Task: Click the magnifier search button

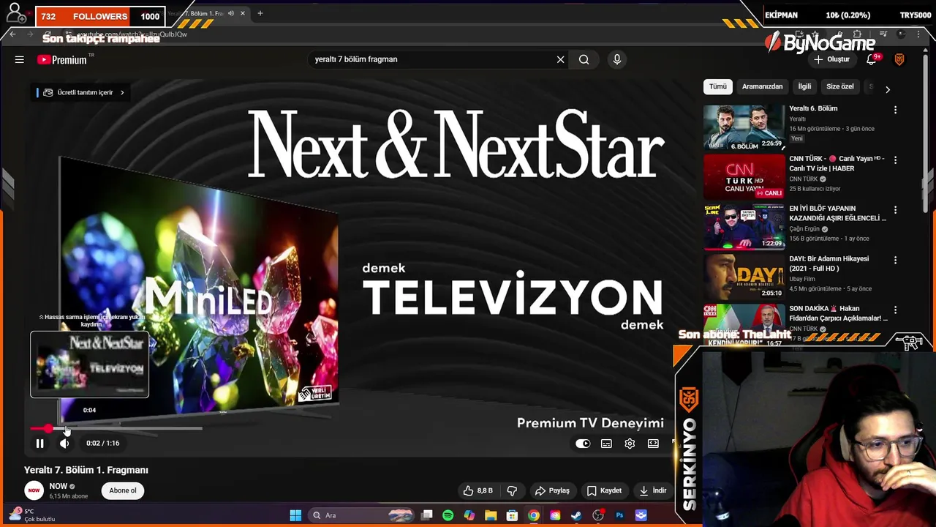Action: 584,59
